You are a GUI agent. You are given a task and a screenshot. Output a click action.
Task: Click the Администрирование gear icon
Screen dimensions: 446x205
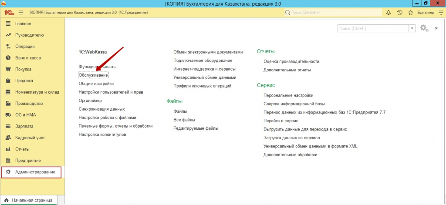click(x=8, y=172)
